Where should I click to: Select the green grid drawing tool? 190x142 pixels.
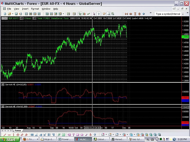click(x=63, y=135)
